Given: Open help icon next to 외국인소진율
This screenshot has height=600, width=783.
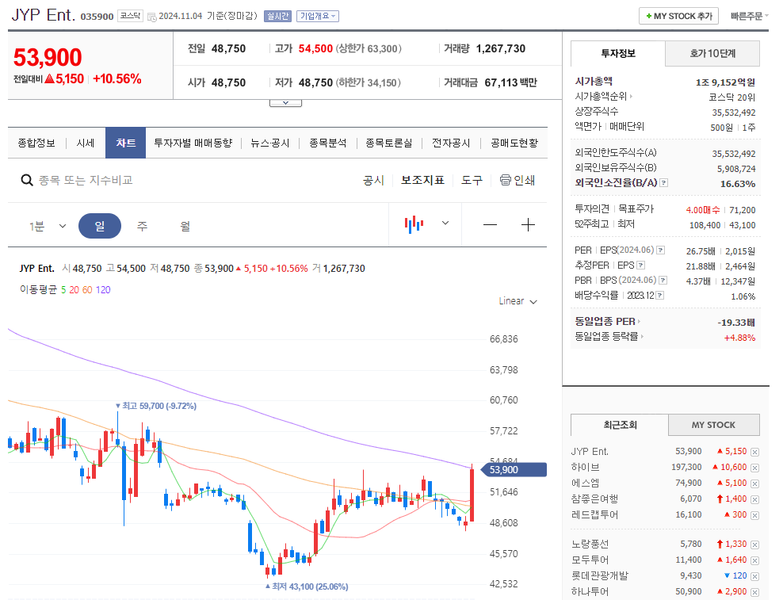Looking at the screenshot, I should [x=663, y=183].
